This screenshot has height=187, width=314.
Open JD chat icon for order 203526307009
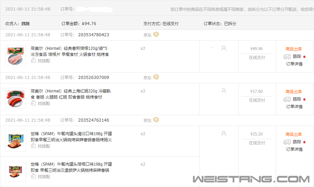pos(156,77)
